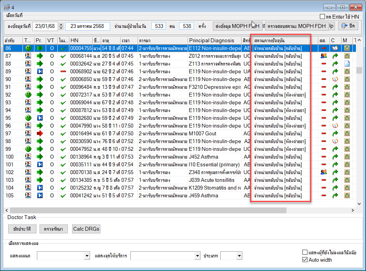The image size is (366, 271).
Task: Click the Principal Diagnosis column header
Action: click(x=212, y=40)
